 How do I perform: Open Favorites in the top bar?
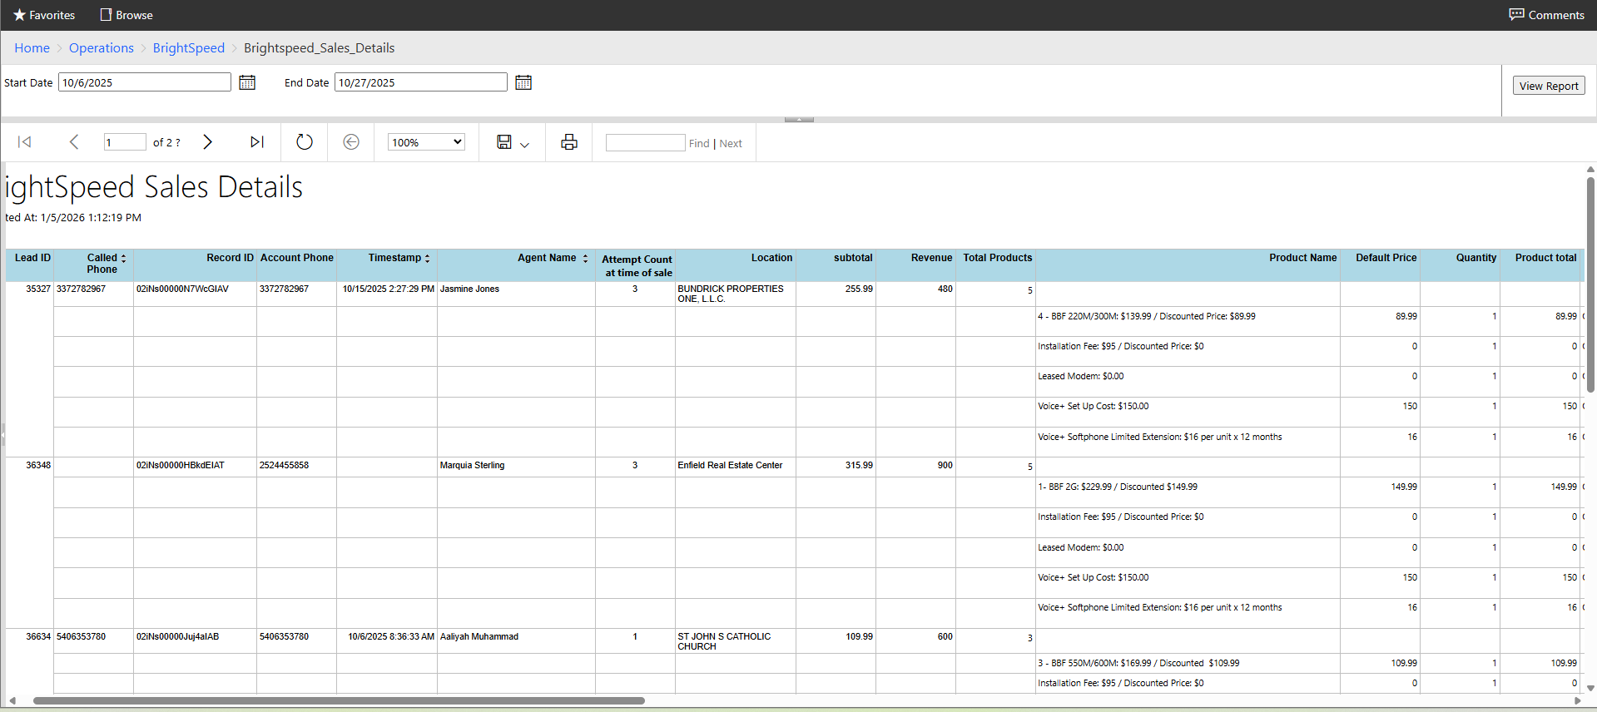click(44, 15)
